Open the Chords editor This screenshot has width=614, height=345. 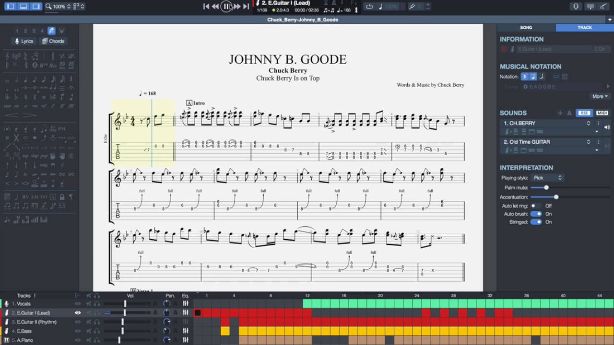tap(53, 41)
